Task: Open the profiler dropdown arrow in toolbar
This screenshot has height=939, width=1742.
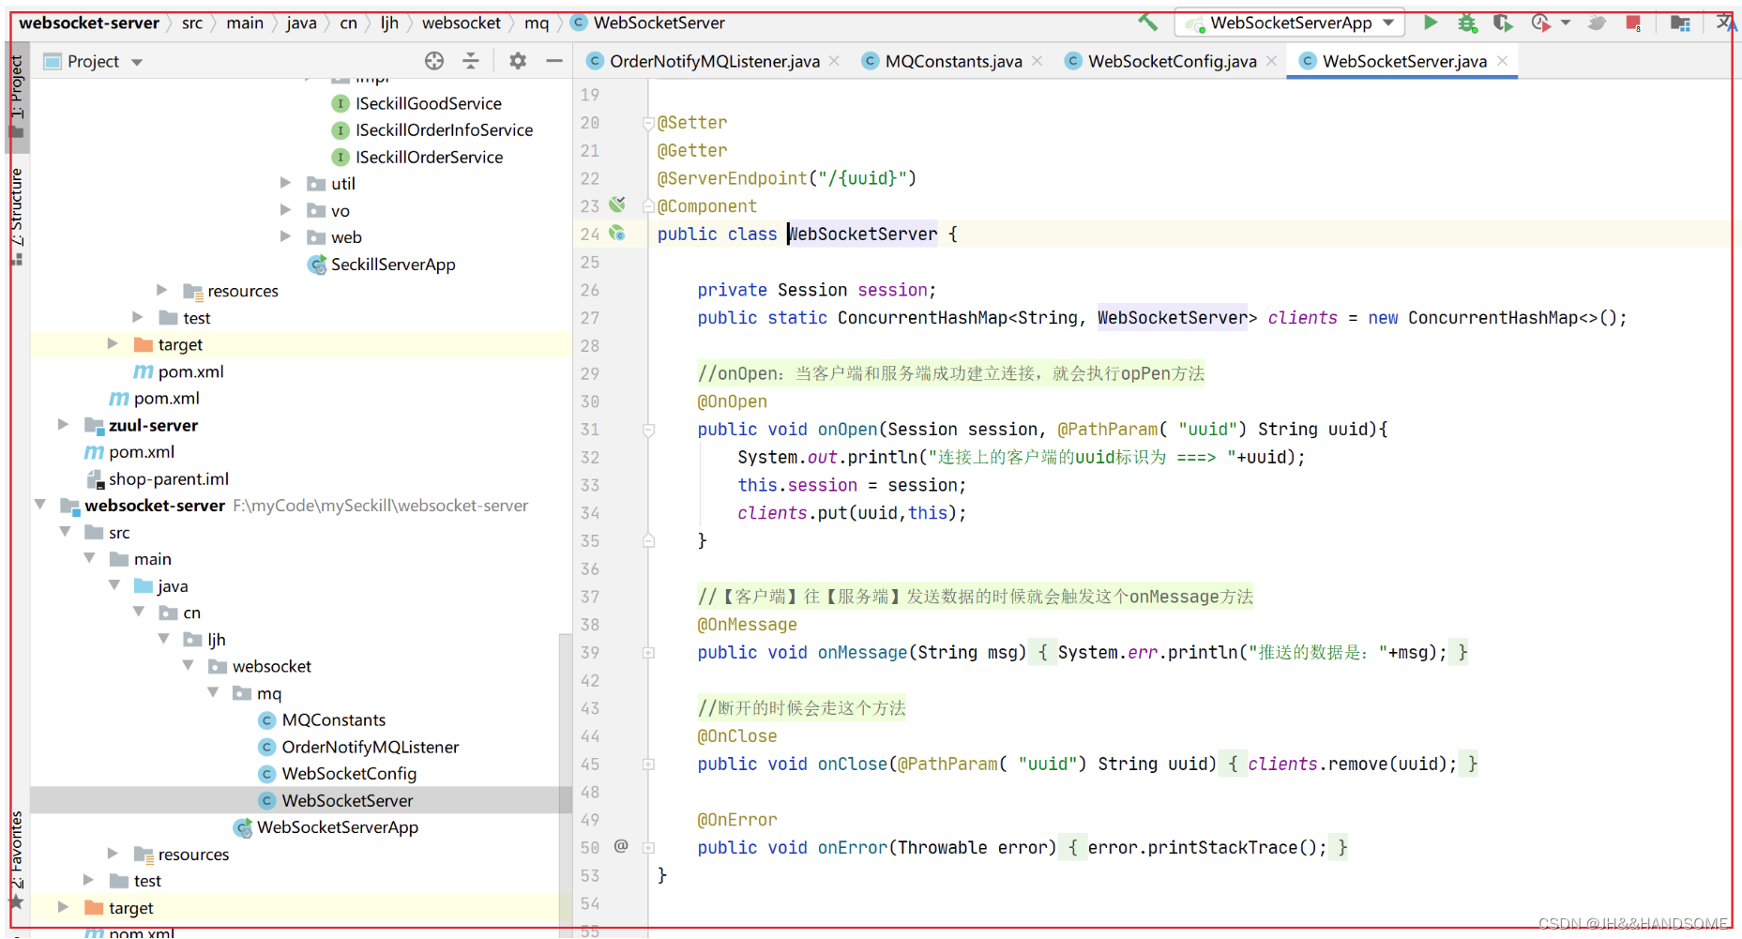Action: (1566, 23)
